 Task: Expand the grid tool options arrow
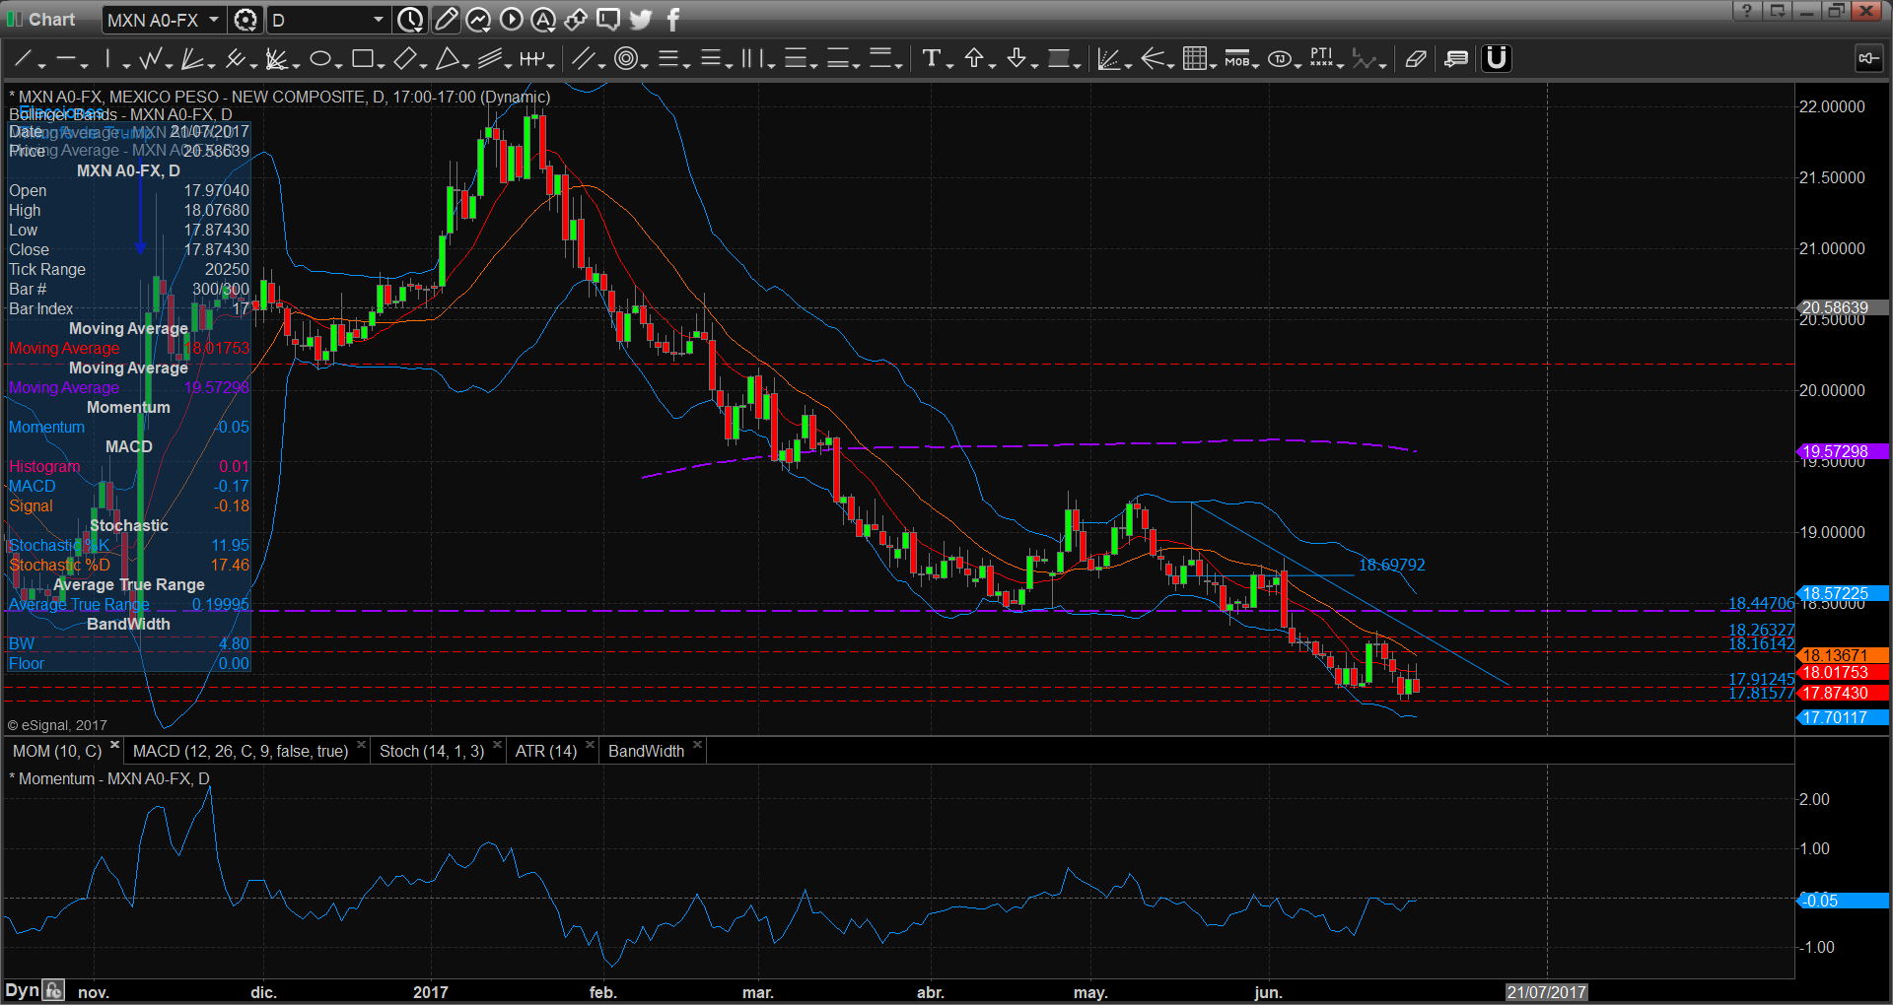pyautogui.click(x=1214, y=65)
